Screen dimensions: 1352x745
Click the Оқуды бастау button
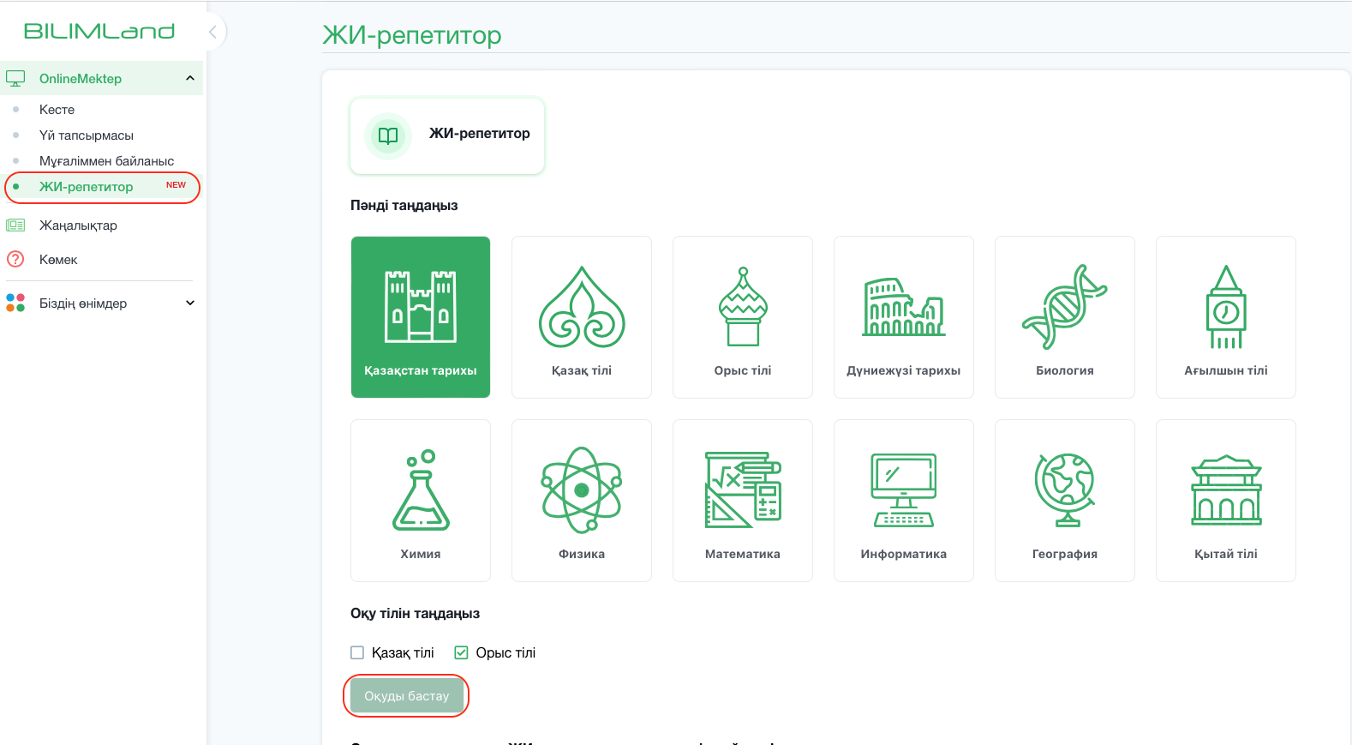(406, 696)
